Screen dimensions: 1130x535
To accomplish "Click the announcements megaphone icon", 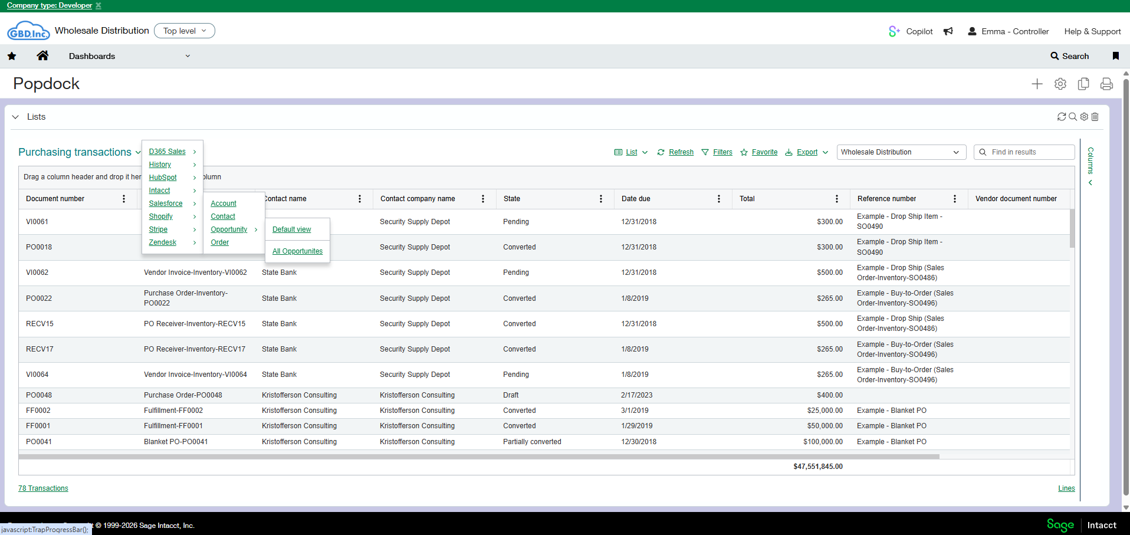I will point(948,31).
